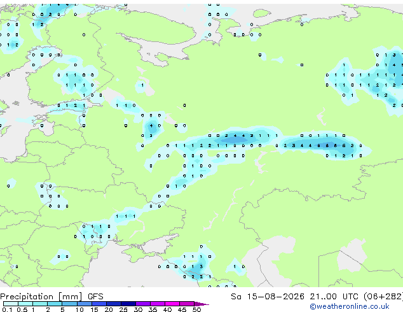Pick the 25–30 mm dark blue swatch
This screenshot has width=403, height=312.
128,304
